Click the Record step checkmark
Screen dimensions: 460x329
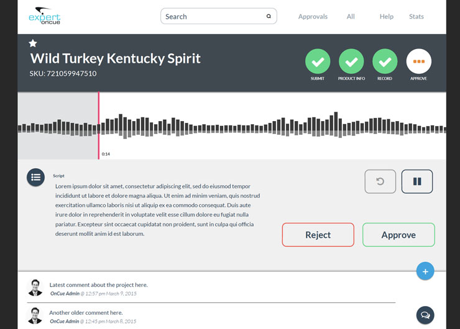(x=385, y=61)
